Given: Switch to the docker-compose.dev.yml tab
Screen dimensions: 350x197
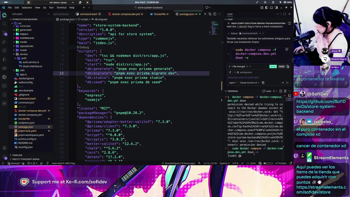Looking at the screenshot, I should pos(126,14).
